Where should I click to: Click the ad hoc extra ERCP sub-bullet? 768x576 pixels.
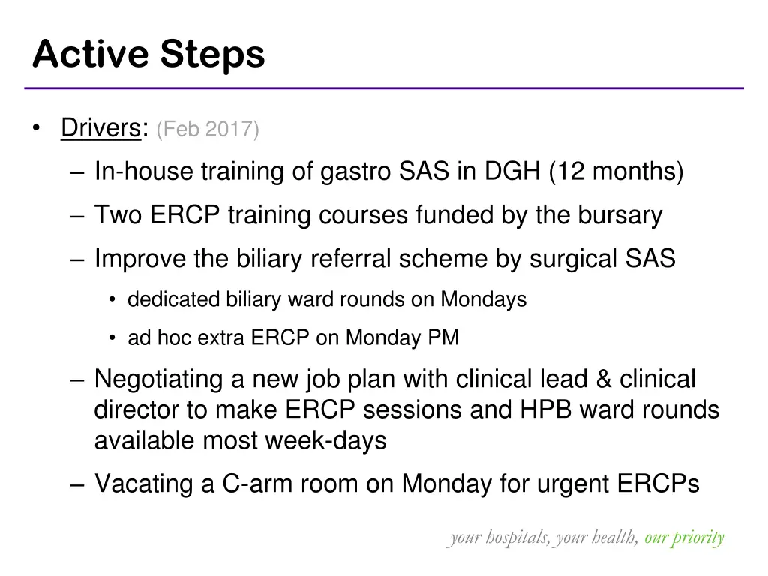click(x=293, y=337)
